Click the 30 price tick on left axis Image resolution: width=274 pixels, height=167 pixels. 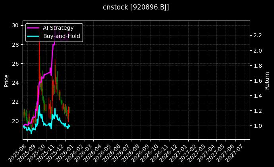tap(15, 25)
